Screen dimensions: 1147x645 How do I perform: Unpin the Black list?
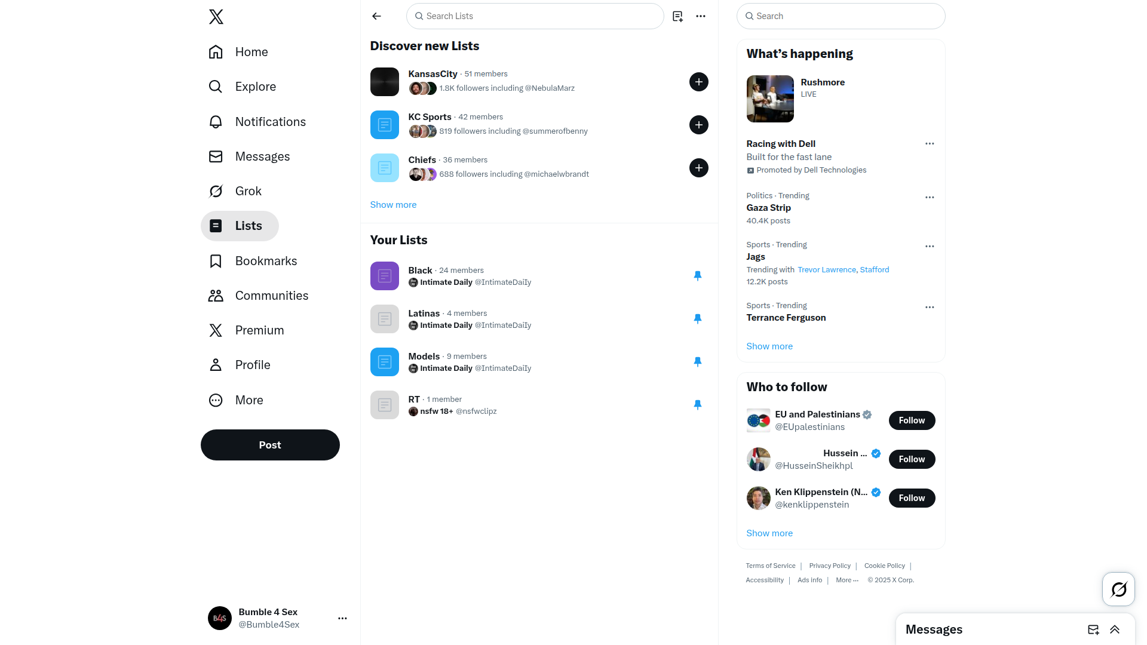(x=697, y=276)
